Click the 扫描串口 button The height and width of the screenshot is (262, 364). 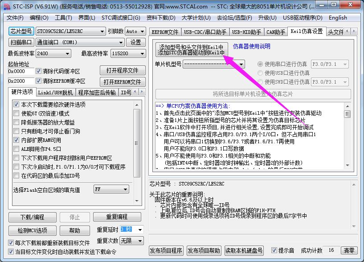(21, 42)
